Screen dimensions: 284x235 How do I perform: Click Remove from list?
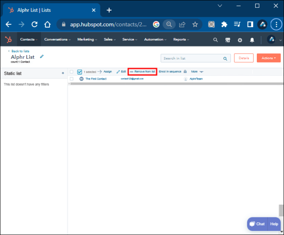[142, 71]
